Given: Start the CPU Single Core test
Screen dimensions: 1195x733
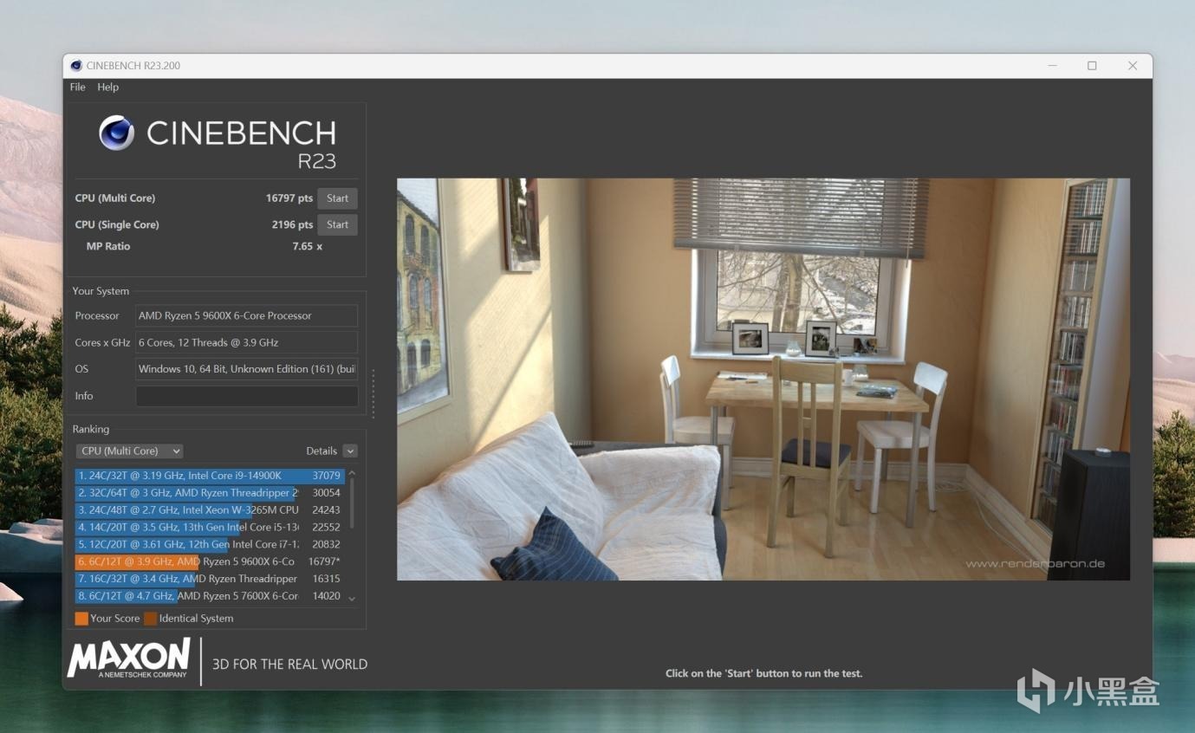Looking at the screenshot, I should tap(337, 224).
